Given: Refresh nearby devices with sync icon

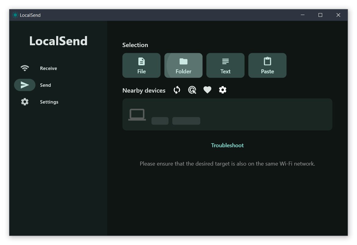Looking at the screenshot, I should pos(177,90).
